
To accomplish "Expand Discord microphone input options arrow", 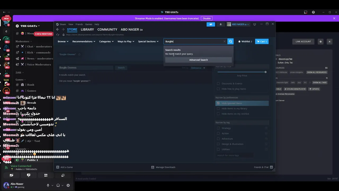I will coord(52,185).
